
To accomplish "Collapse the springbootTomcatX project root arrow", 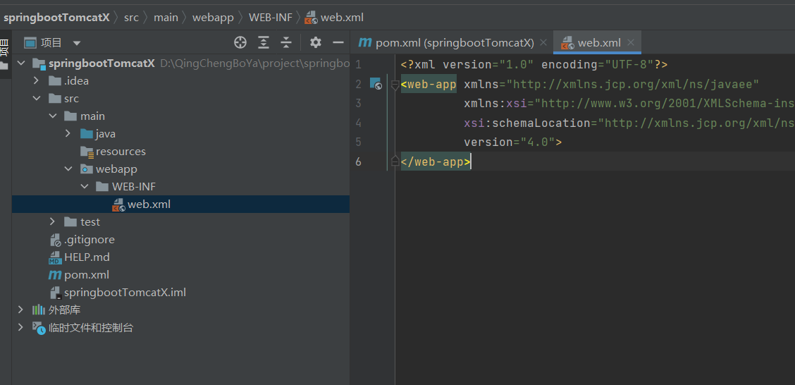I will pos(20,63).
